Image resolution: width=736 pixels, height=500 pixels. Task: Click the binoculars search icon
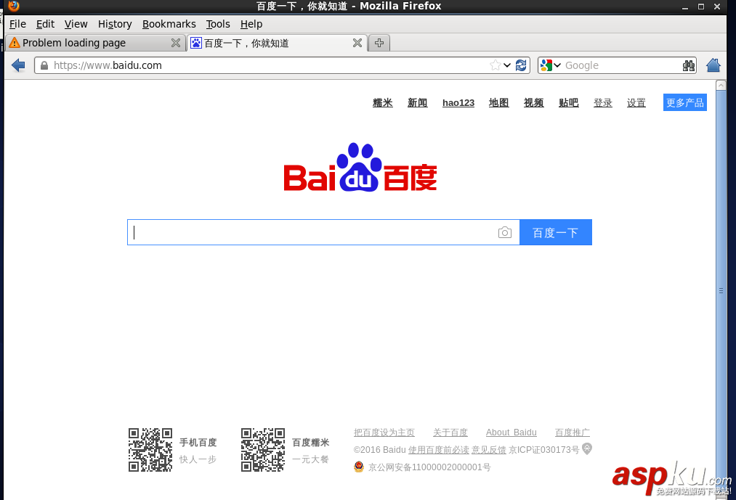(x=689, y=65)
